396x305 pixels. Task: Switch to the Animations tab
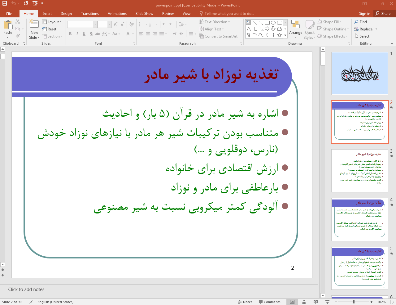pos(117,14)
